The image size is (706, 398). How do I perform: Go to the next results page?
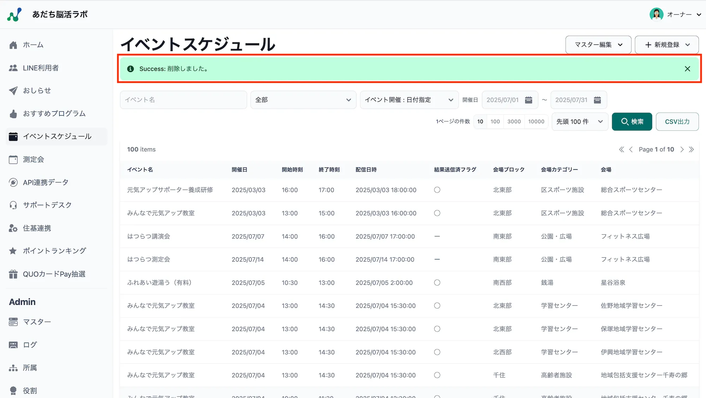[x=682, y=149]
